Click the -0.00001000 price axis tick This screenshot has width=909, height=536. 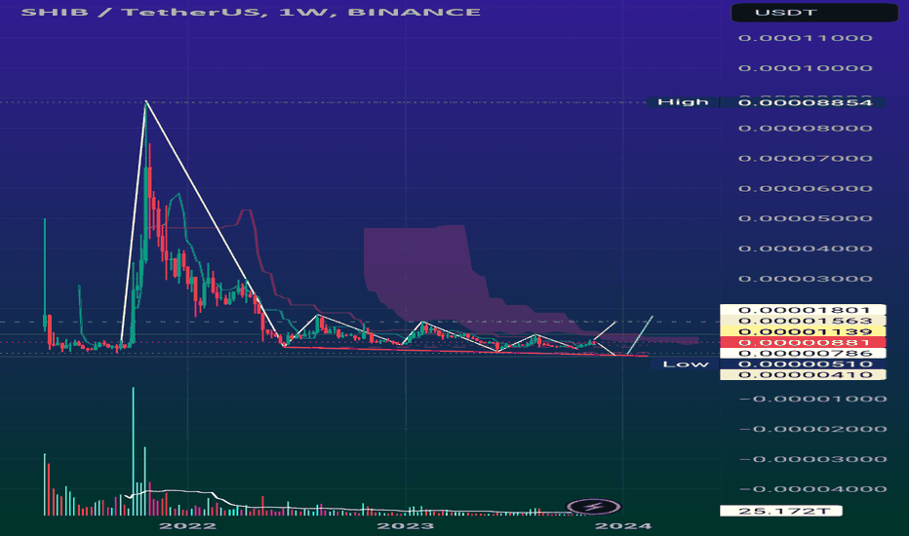[812, 400]
